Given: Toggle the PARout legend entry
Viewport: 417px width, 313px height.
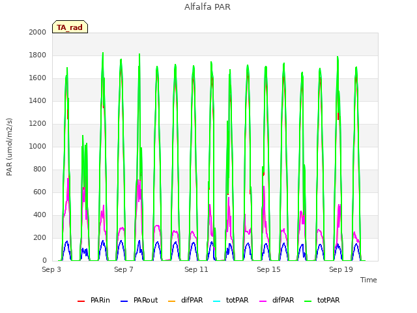Looking at the screenshot, I should 139,300.
